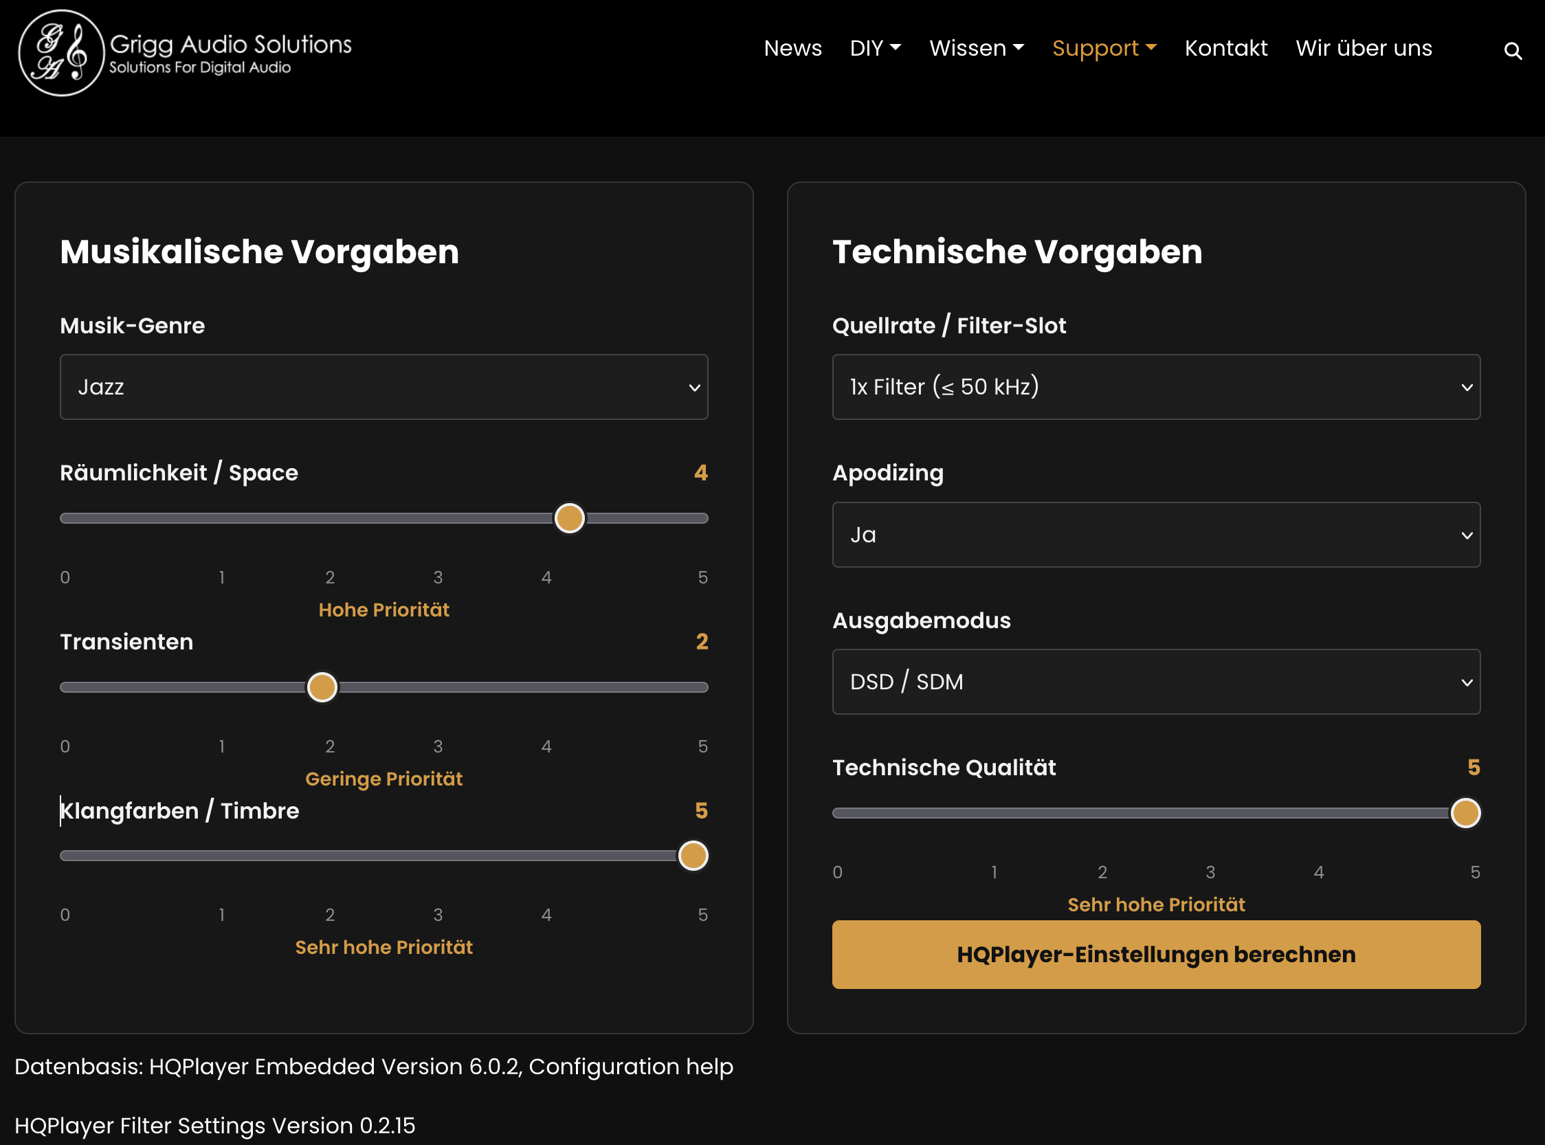This screenshot has height=1145, width=1545.
Task: Go to the News page
Action: [792, 48]
